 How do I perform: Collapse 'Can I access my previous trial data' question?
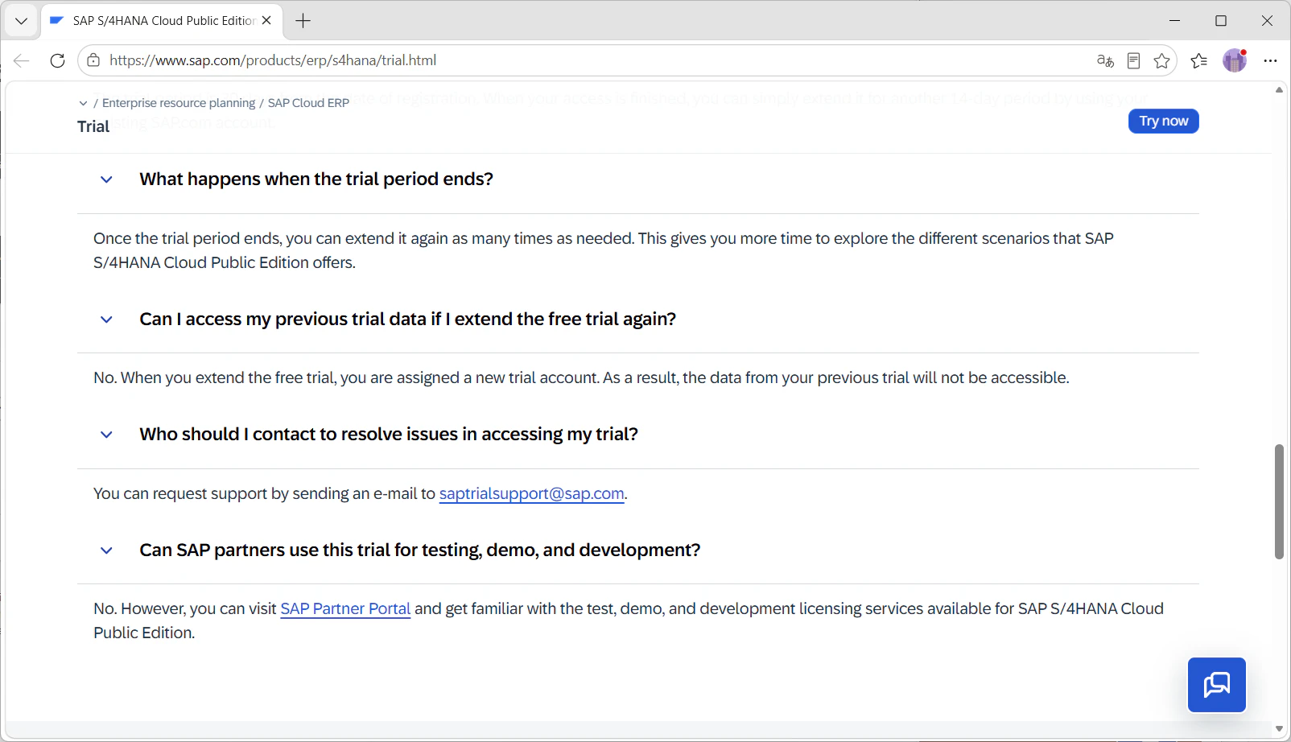click(x=106, y=319)
